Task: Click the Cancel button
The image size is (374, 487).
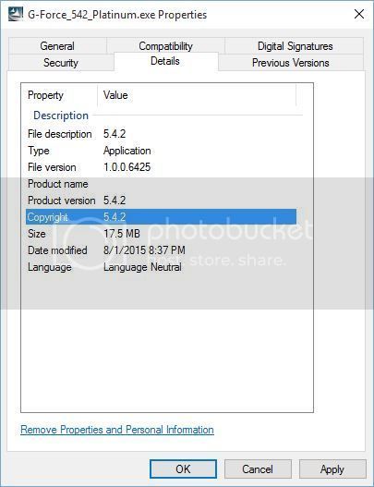Action: point(258,469)
